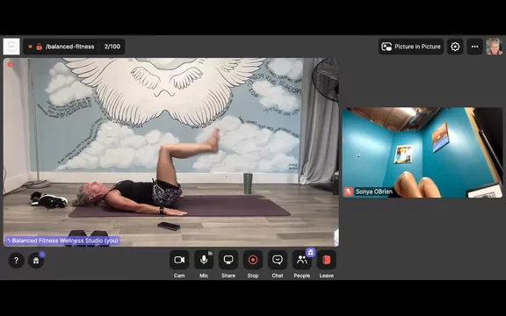506x316 pixels.
Task: Open the gift icon beside help
Action: (36, 261)
